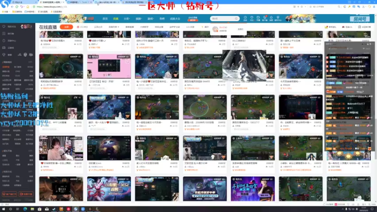
Task: Open the Mail app from taskbar
Action: coord(47,209)
